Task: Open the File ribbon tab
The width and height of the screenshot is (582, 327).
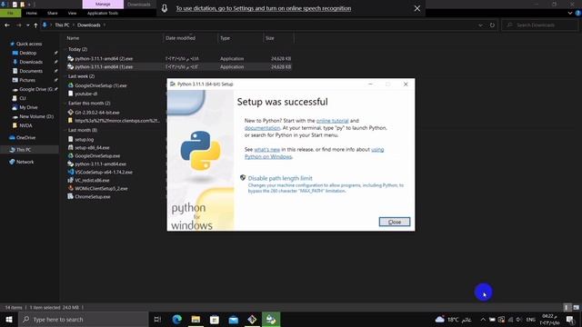Action: coord(10,13)
